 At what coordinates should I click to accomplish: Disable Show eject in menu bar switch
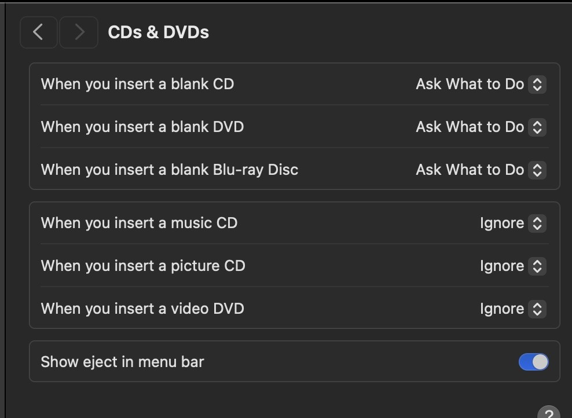533,362
